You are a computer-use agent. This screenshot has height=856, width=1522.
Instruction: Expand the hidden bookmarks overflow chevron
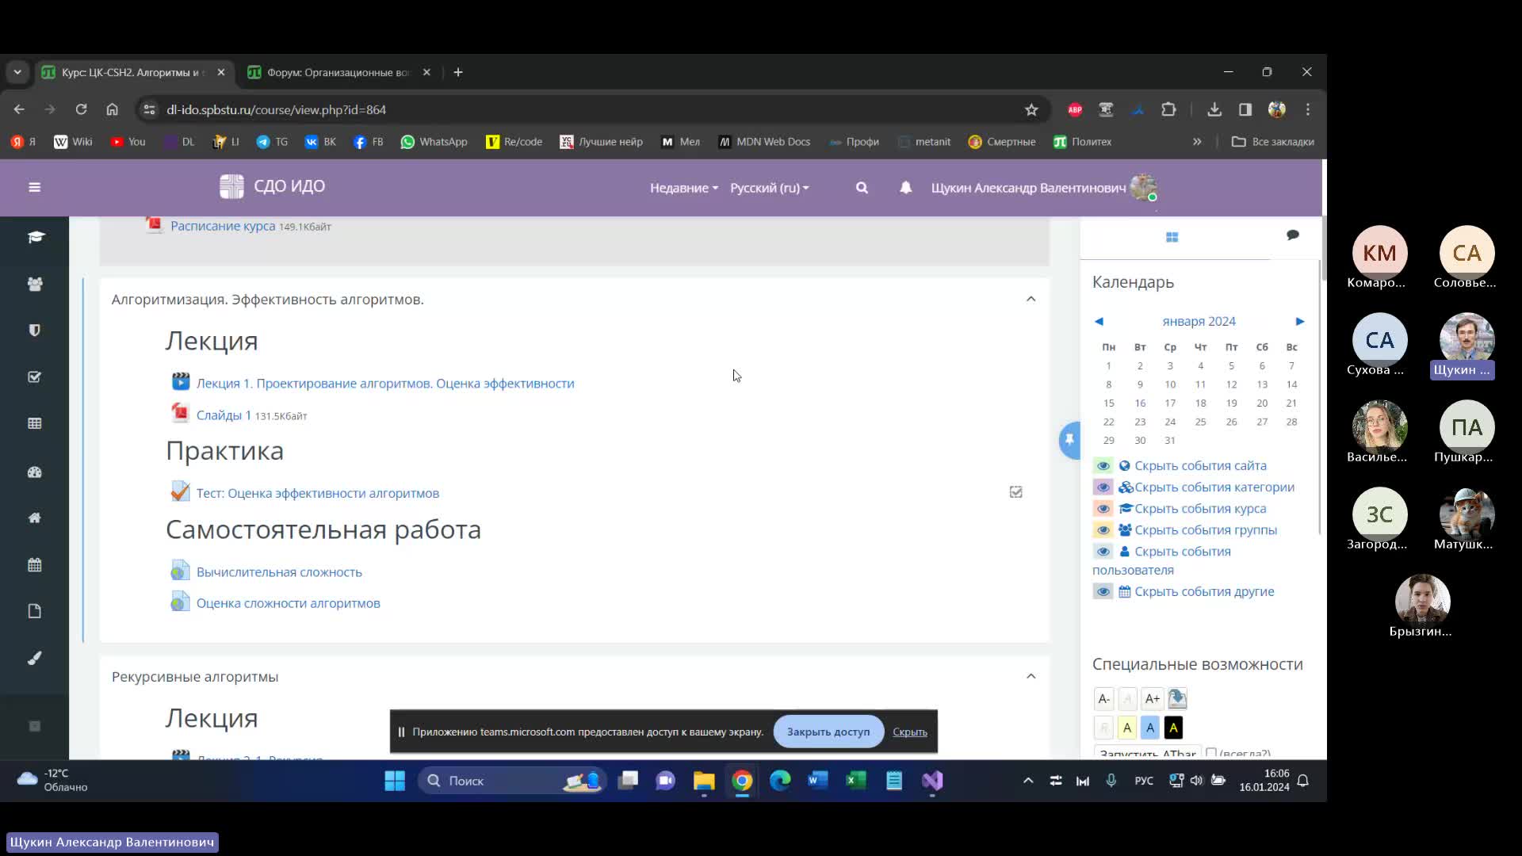pos(1197,142)
